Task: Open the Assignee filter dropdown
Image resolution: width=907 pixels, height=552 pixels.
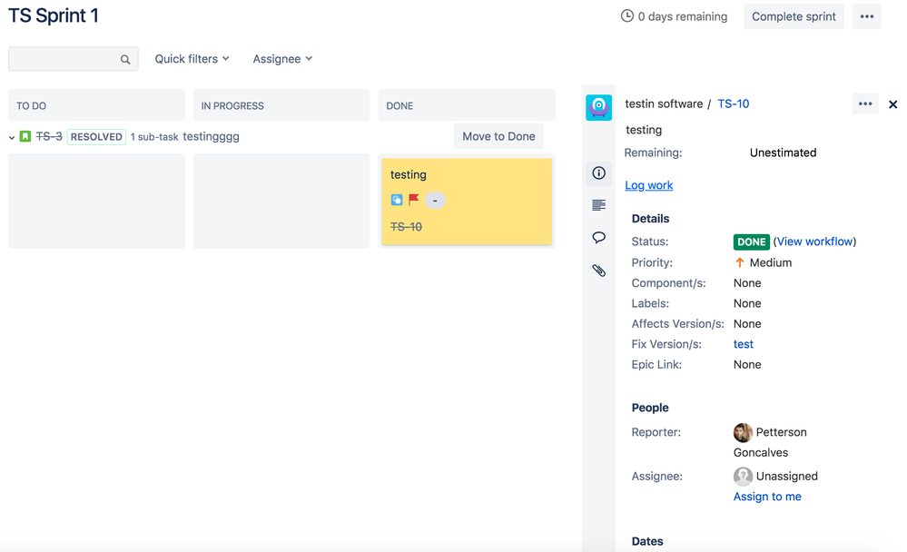Action: (x=281, y=58)
